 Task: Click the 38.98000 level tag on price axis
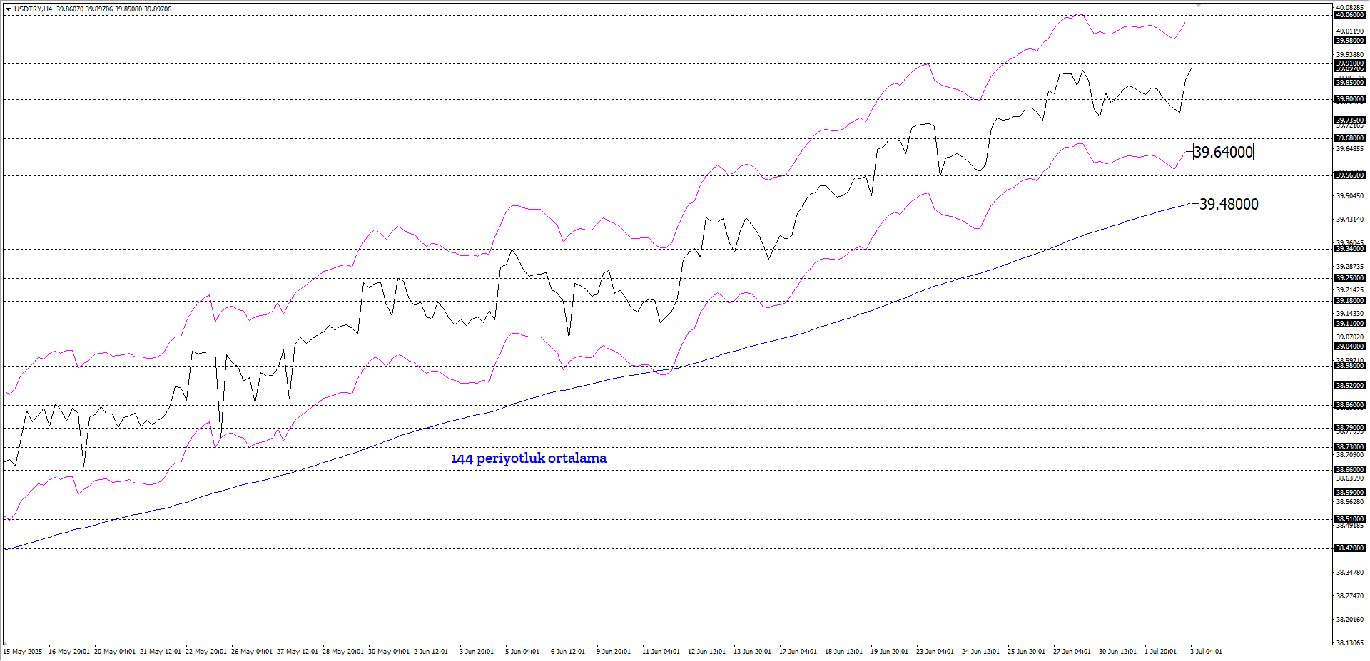tap(1350, 366)
